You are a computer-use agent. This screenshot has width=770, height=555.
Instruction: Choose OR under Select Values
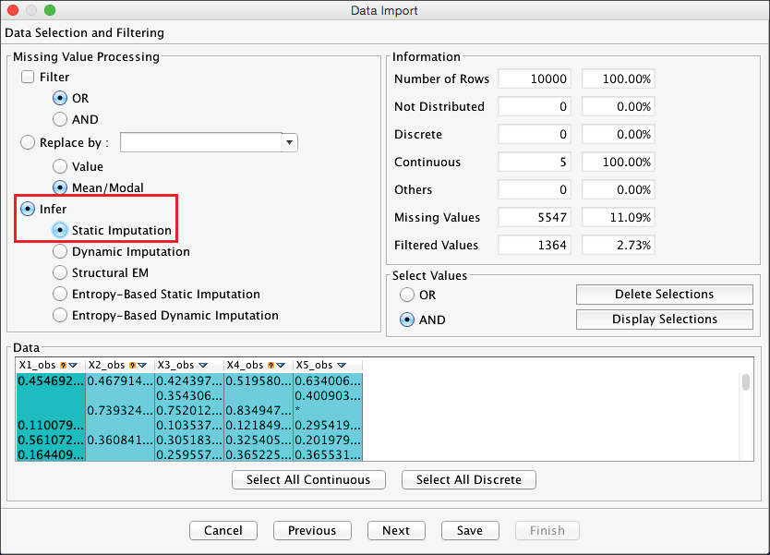point(407,296)
